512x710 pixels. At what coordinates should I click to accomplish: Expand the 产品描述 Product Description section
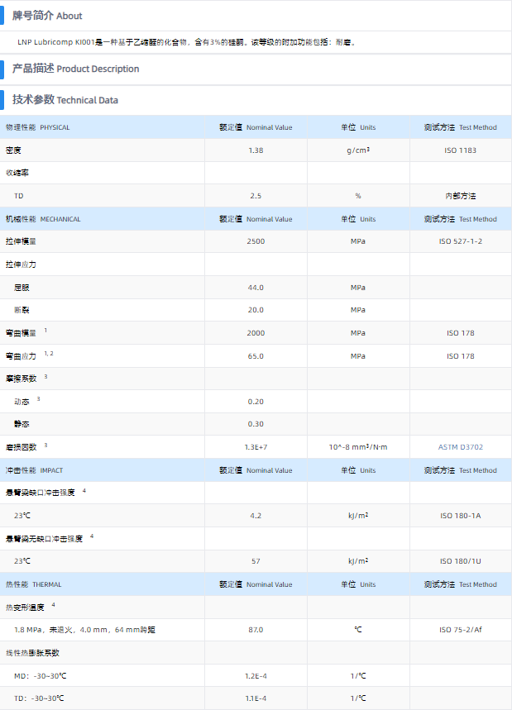click(x=75, y=69)
